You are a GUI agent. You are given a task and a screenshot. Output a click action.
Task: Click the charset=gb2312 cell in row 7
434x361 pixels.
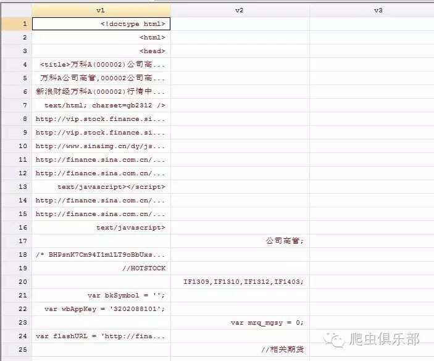click(101, 105)
